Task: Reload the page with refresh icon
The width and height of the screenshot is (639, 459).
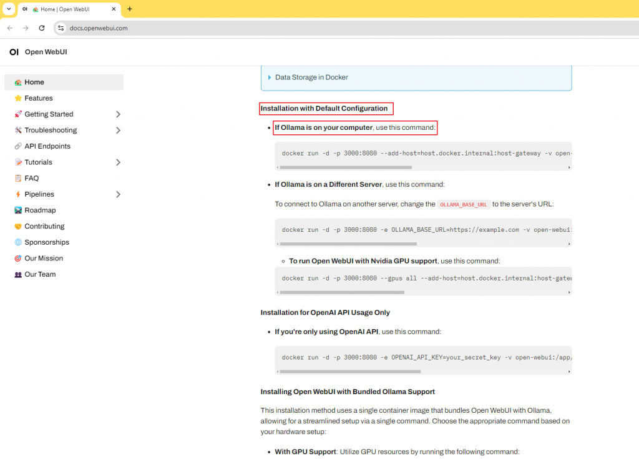Action: [42, 27]
